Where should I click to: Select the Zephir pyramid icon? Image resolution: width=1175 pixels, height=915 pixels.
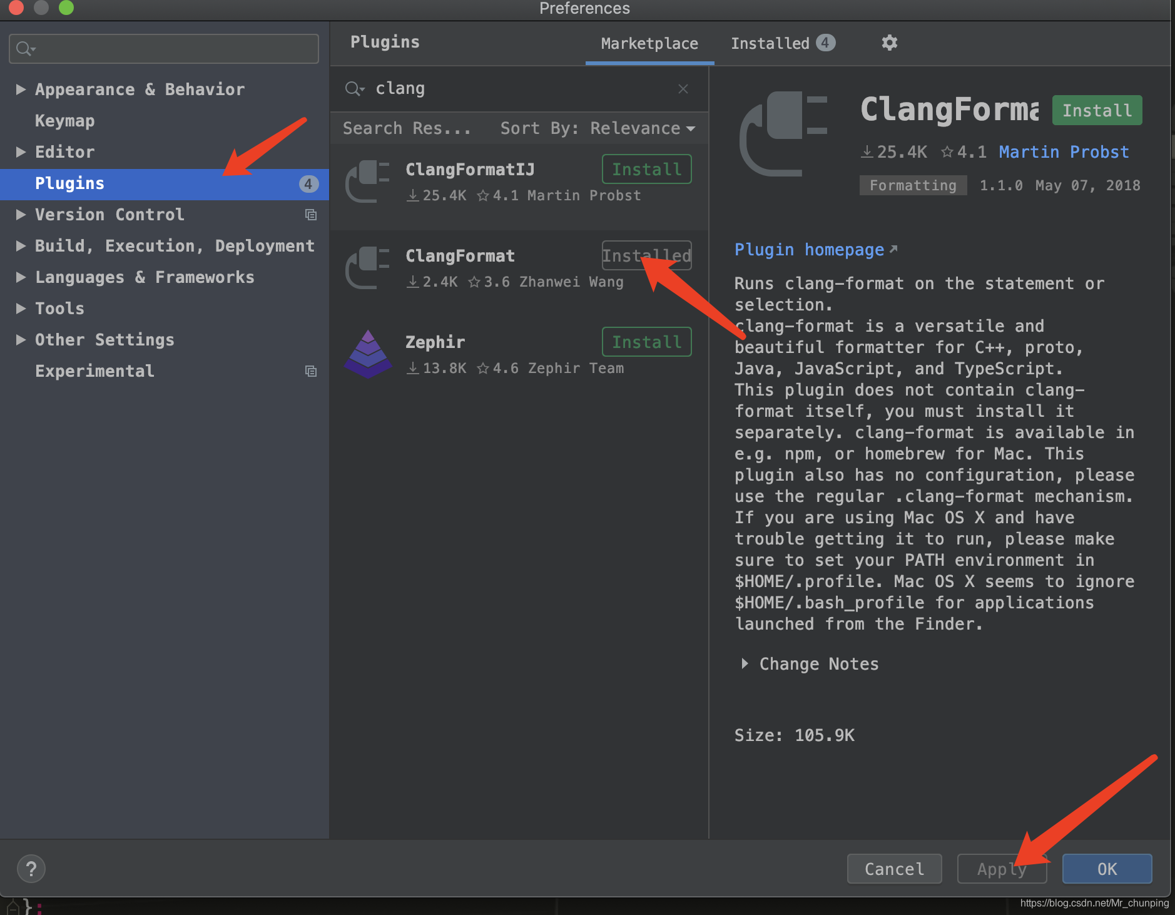[368, 354]
